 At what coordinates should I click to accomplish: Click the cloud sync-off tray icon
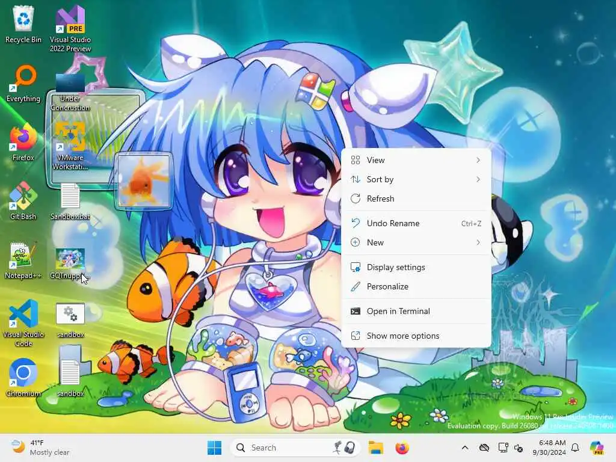click(484, 448)
